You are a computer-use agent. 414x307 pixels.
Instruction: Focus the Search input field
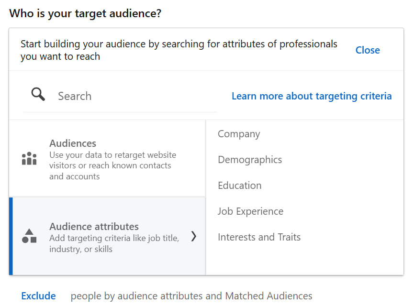click(x=120, y=96)
